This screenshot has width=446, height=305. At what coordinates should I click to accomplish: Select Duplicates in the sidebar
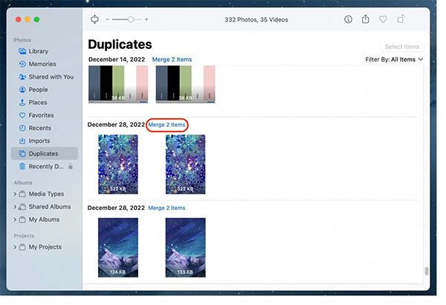pos(45,154)
